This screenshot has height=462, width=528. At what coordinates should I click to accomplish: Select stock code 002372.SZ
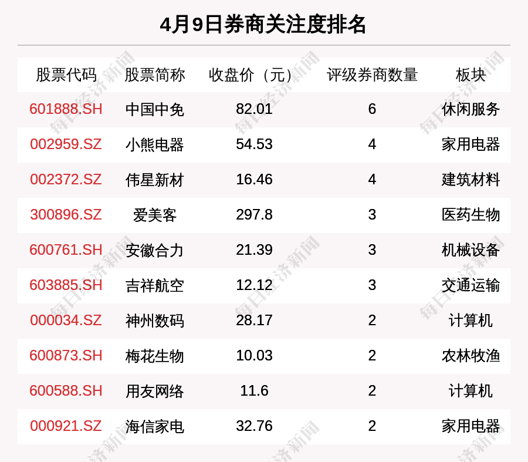66,179
